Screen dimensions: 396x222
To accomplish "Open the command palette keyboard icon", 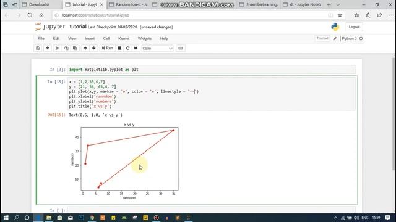I will point(181,48).
